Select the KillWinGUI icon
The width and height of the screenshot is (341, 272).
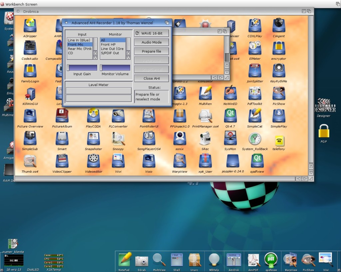coord(30,93)
